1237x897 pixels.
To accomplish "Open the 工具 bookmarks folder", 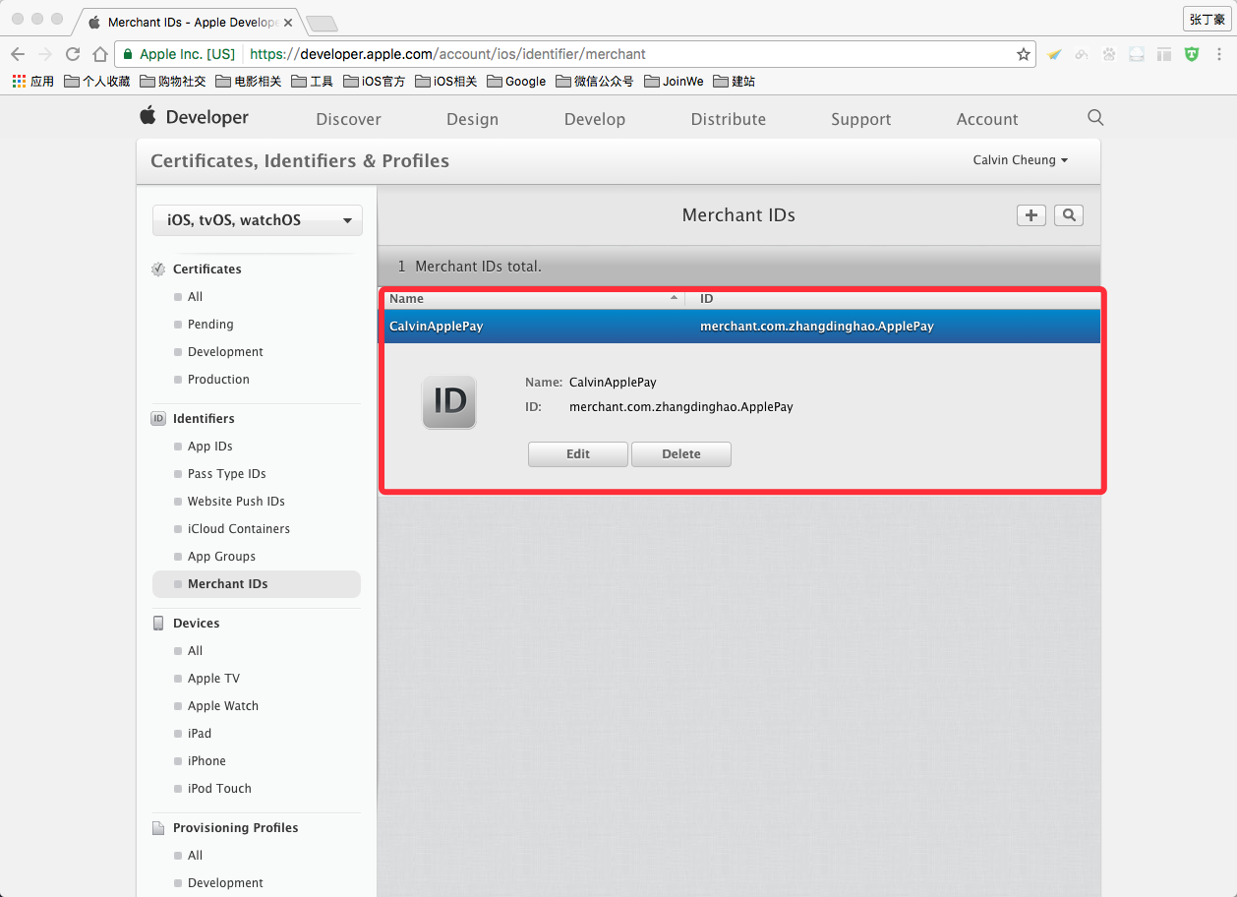I will coord(313,81).
